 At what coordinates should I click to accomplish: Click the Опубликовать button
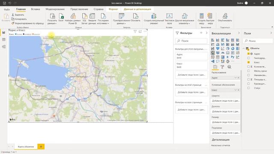click(x=225, y=18)
